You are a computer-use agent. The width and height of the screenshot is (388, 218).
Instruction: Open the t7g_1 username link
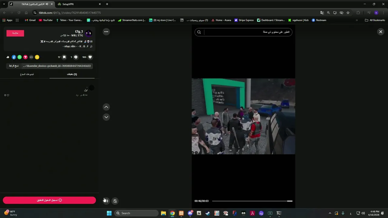click(x=79, y=31)
